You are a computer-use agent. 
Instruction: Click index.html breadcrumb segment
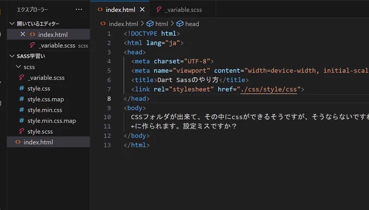[123, 24]
